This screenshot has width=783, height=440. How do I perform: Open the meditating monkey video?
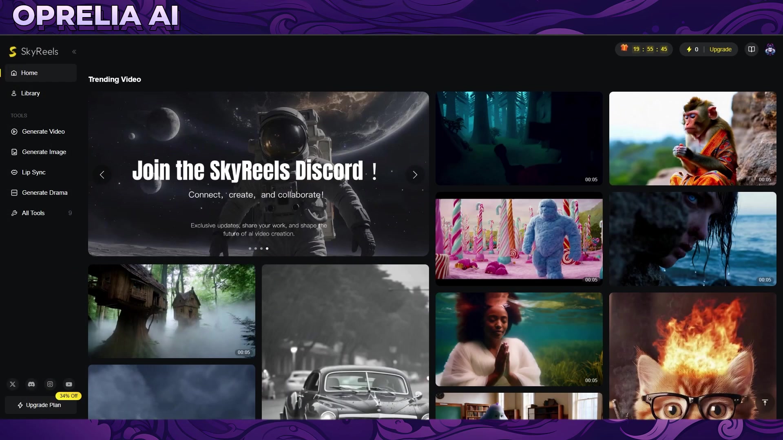[x=693, y=139]
